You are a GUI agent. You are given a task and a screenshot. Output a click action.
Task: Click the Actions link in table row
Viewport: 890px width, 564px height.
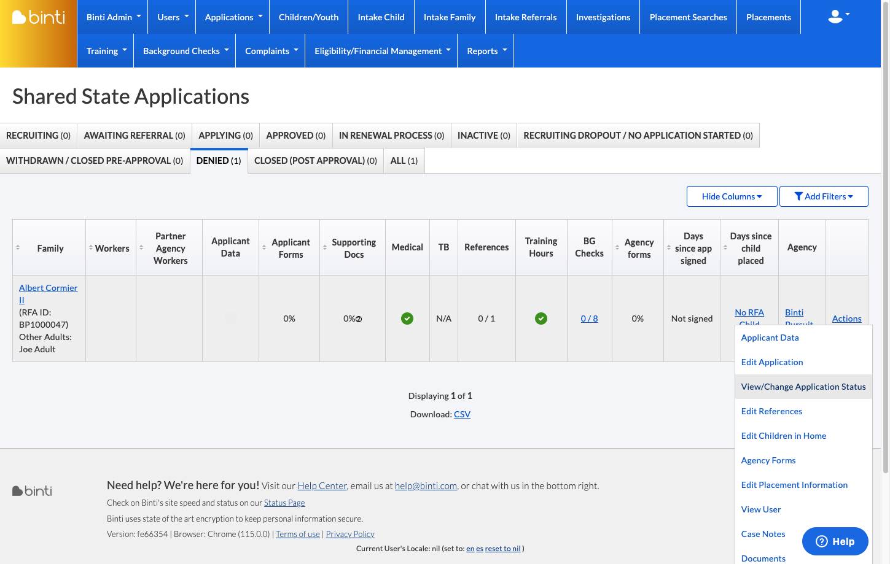click(846, 319)
